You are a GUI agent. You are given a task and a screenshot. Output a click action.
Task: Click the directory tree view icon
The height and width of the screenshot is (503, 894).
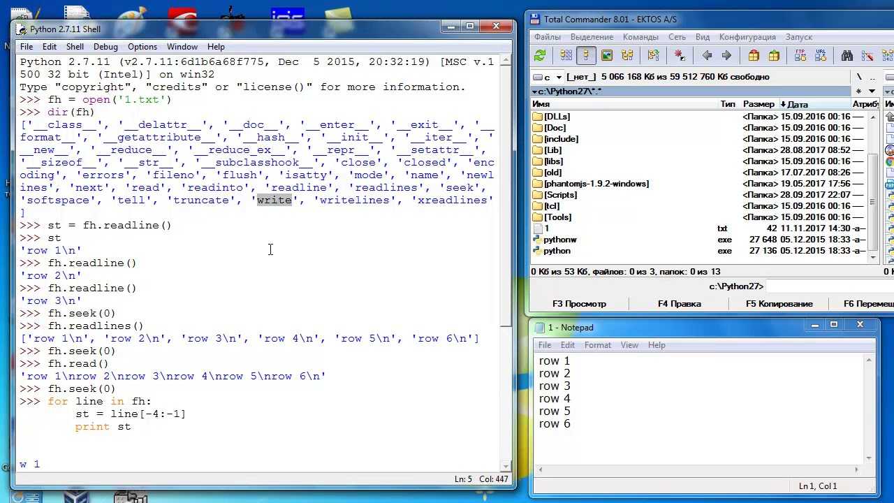click(x=627, y=56)
